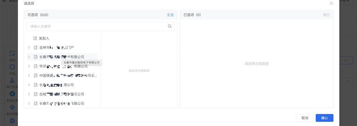This screenshot has height=126, width=357.
Task: Select the 华润 有限公司 tree row
Action: [x=62, y=66]
